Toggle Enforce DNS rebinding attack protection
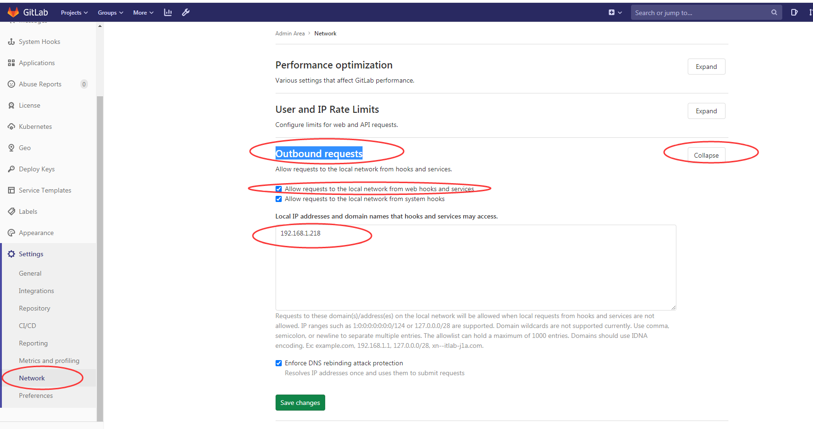813x429 pixels. (278, 363)
